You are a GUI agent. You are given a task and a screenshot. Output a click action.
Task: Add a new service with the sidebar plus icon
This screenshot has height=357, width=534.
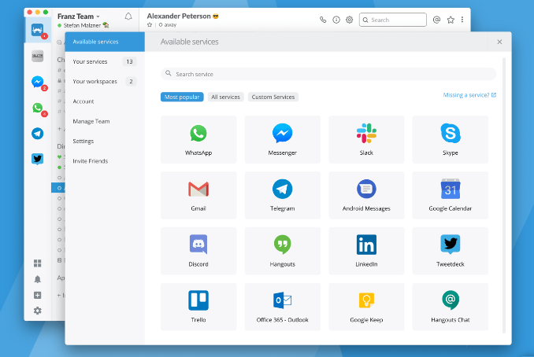(38, 295)
